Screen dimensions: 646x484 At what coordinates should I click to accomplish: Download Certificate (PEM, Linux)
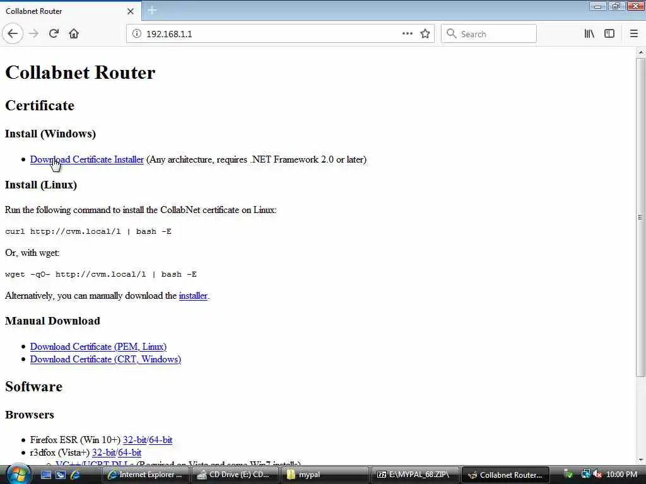tap(98, 347)
